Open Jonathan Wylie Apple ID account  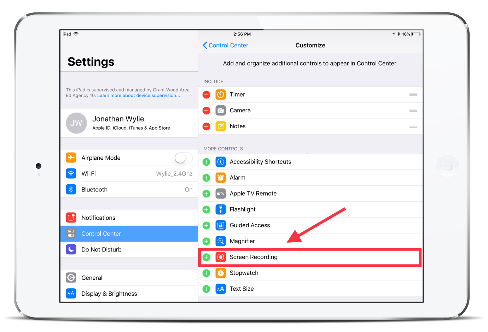pos(129,123)
